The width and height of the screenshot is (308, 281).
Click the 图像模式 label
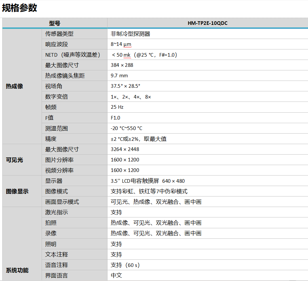(57, 192)
